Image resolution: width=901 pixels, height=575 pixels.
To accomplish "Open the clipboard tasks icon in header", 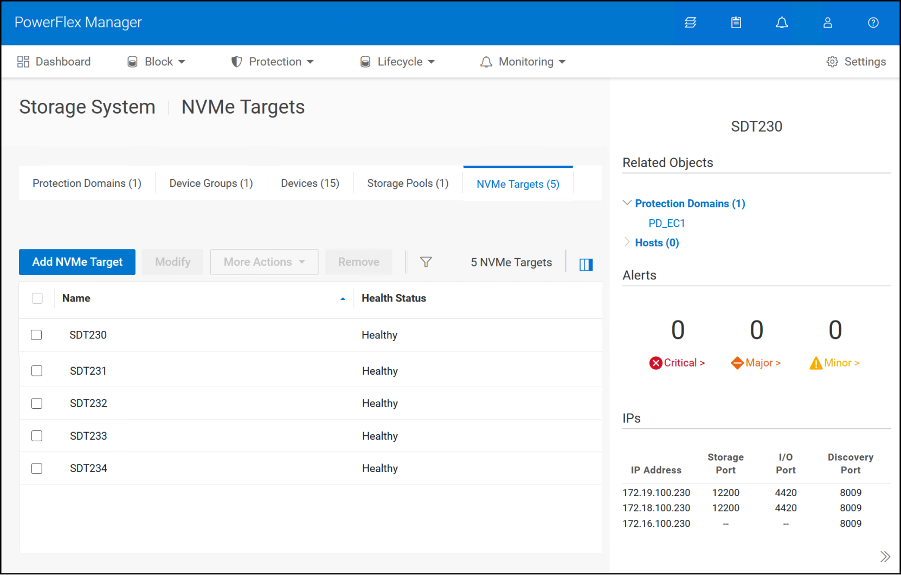I will point(736,23).
